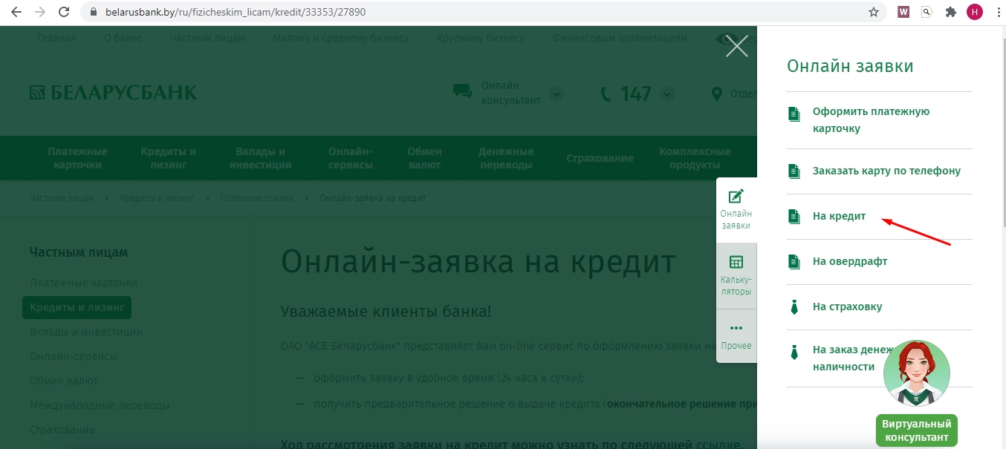Click the Виртуальный консультант button
This screenshot has width=1006, height=449.
917,430
